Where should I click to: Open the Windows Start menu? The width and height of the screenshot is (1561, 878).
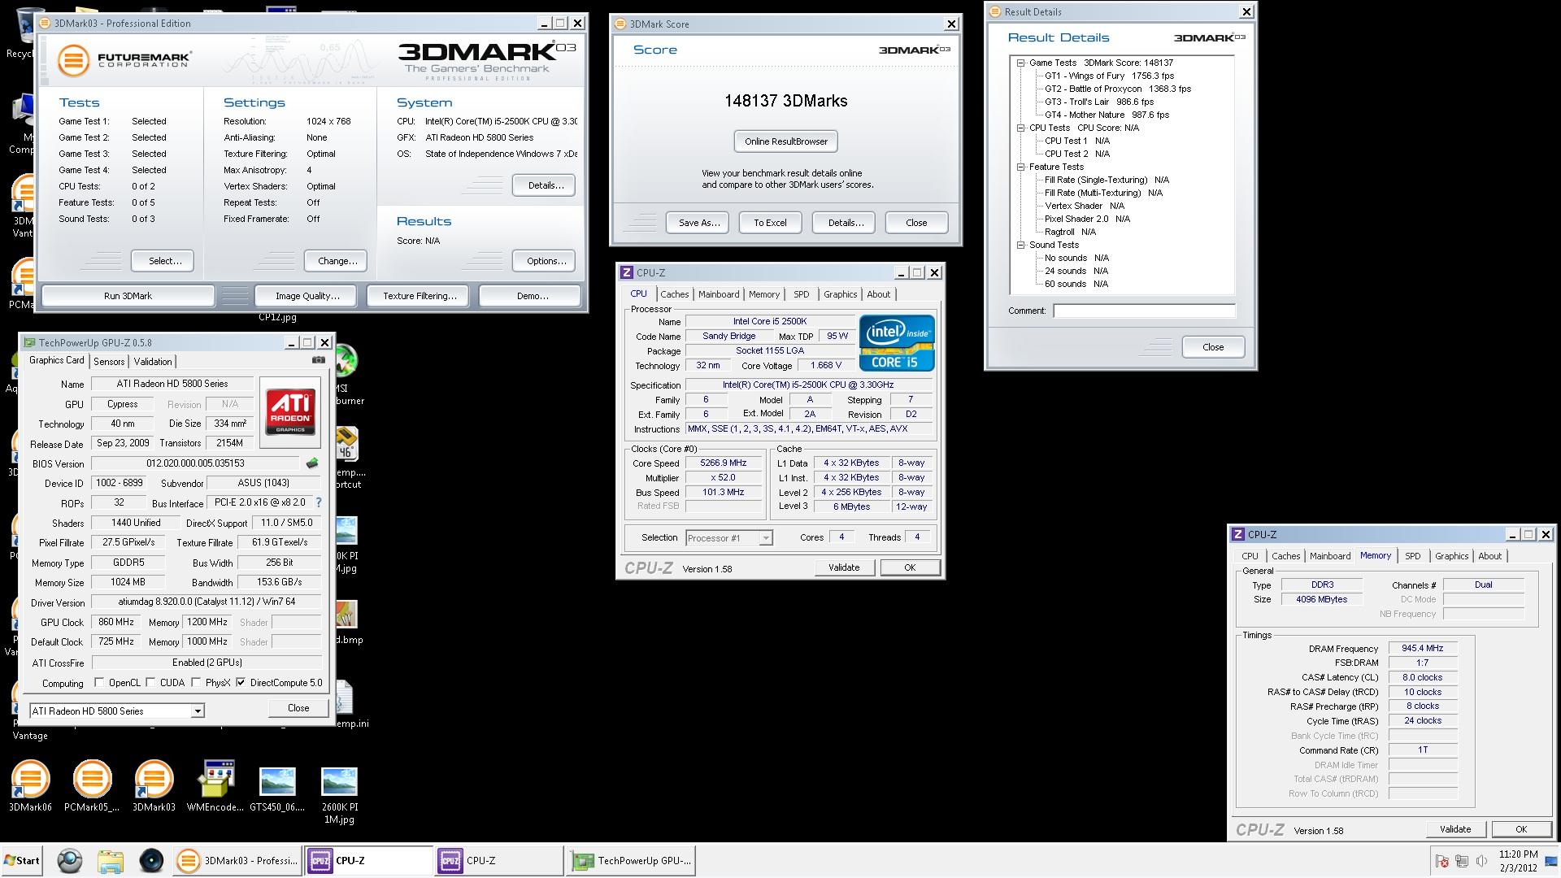[22, 861]
